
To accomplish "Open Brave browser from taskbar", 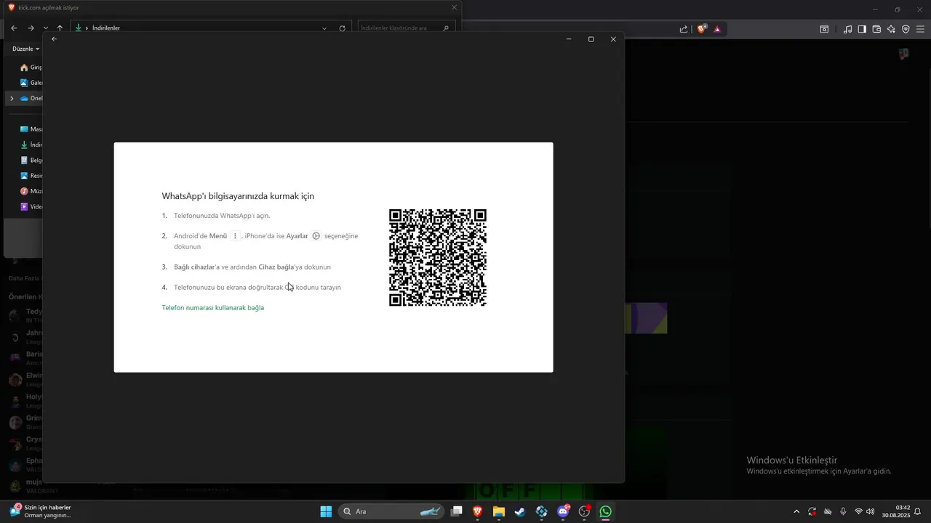I will click(478, 511).
